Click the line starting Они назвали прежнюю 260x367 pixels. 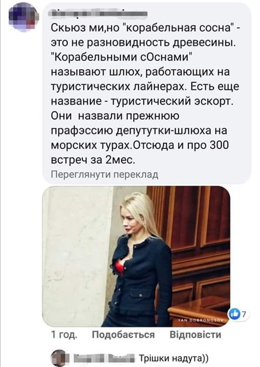pyautogui.click(x=115, y=116)
